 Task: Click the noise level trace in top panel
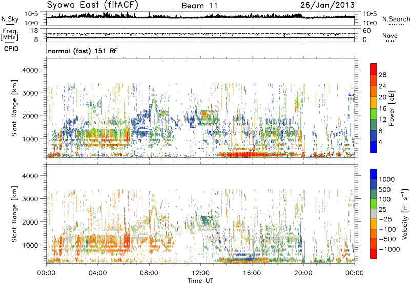(x=200, y=17)
